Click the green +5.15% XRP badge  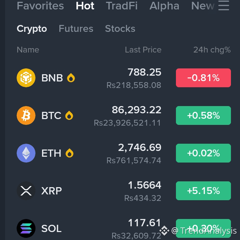(x=203, y=191)
